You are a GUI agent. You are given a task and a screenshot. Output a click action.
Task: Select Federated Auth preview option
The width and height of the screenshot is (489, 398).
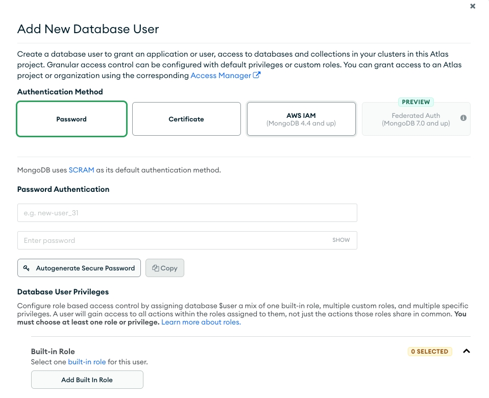pos(415,119)
